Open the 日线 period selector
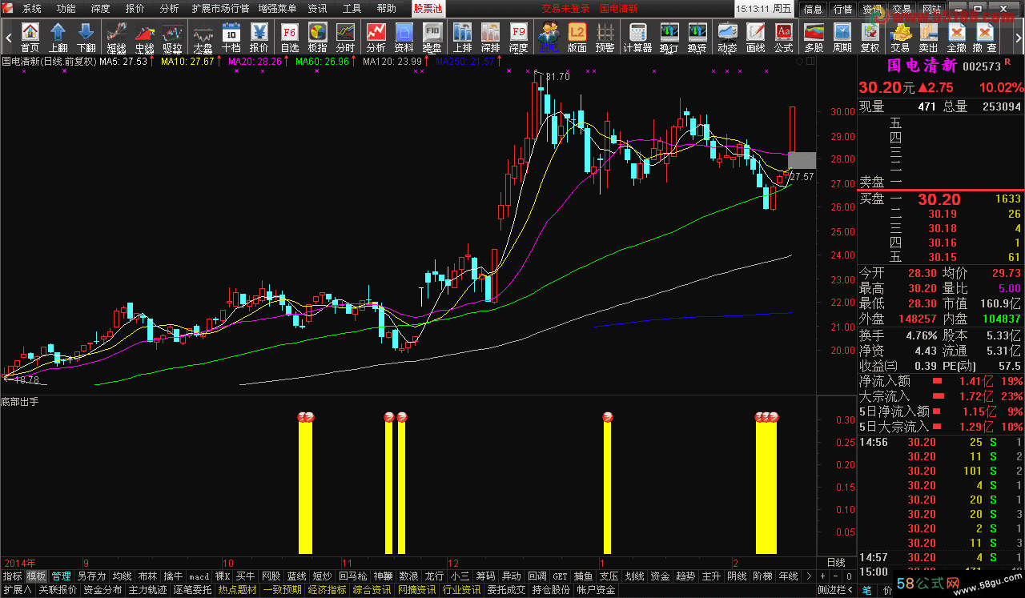The width and height of the screenshot is (1025, 598). [835, 562]
